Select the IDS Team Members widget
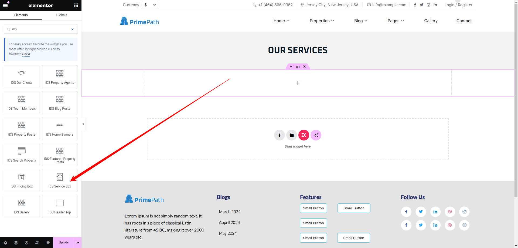518x248 pixels. (x=22, y=103)
